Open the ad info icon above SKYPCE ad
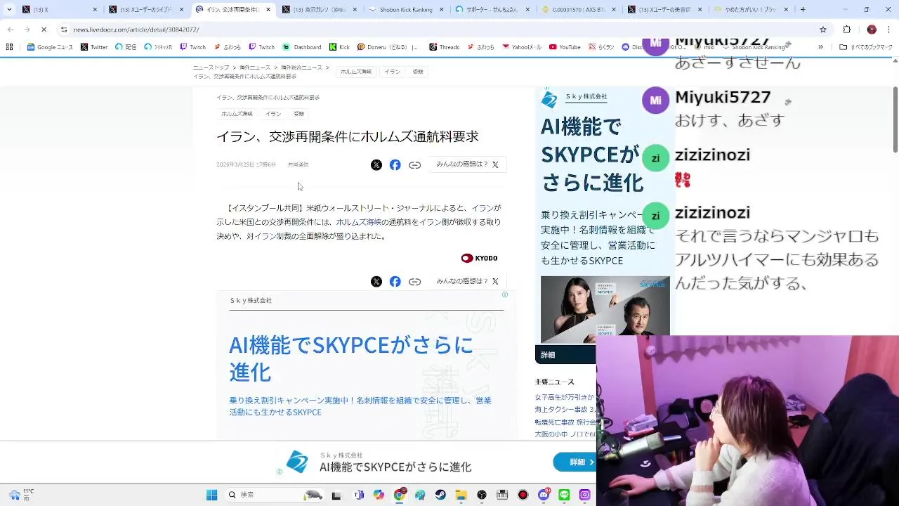 505,294
